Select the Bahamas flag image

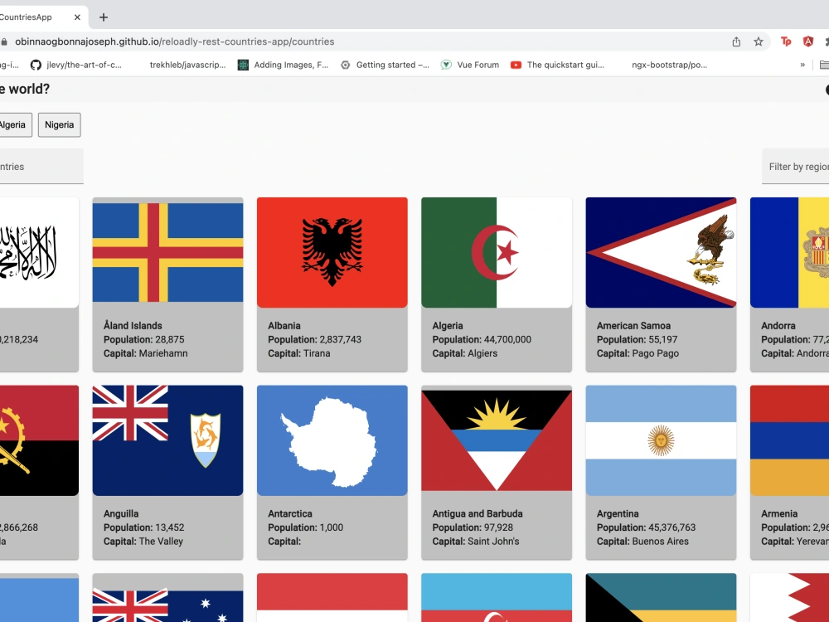coord(661,598)
